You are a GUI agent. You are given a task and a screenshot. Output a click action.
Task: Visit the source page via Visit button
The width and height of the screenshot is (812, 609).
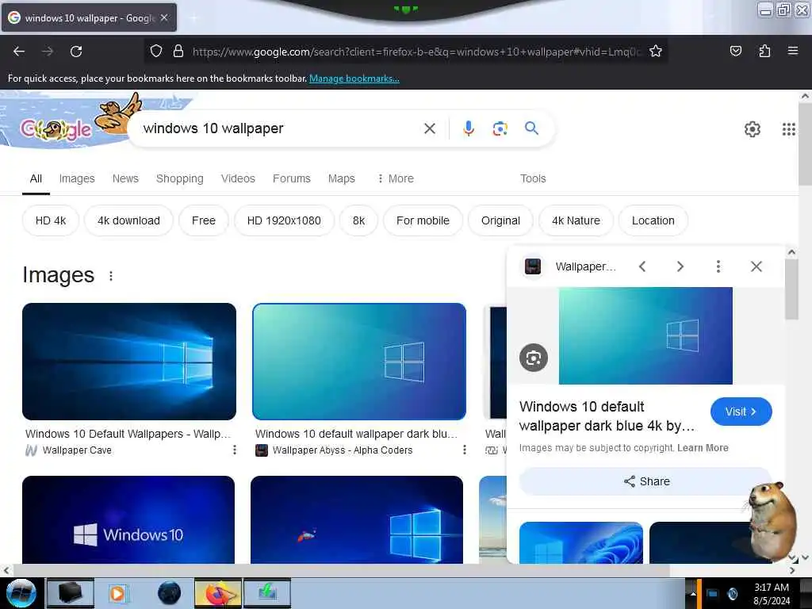pyautogui.click(x=741, y=412)
